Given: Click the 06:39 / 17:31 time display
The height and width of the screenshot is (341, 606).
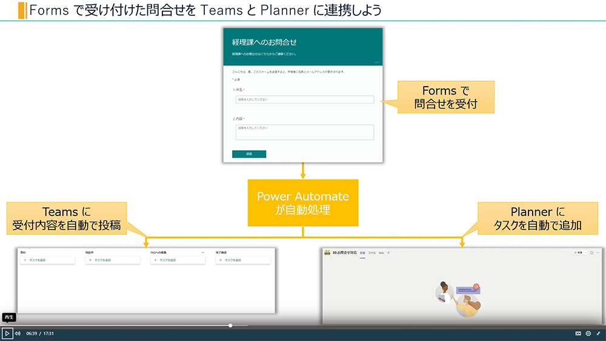Looking at the screenshot, I should [40, 333].
